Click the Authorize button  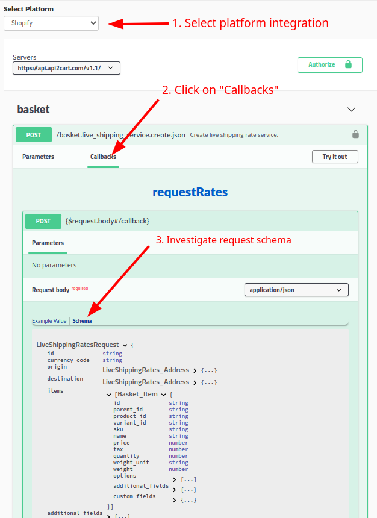point(329,65)
